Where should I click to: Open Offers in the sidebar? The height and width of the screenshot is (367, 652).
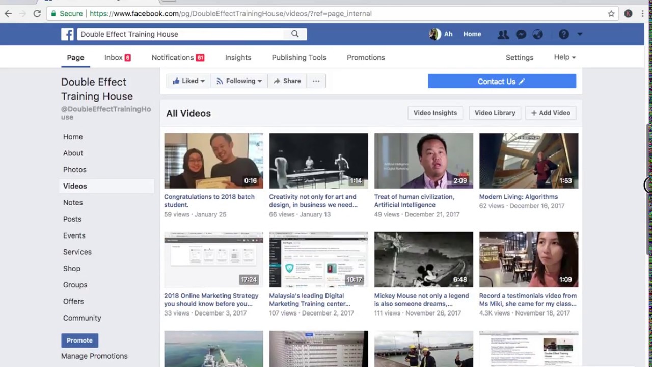pos(73,301)
